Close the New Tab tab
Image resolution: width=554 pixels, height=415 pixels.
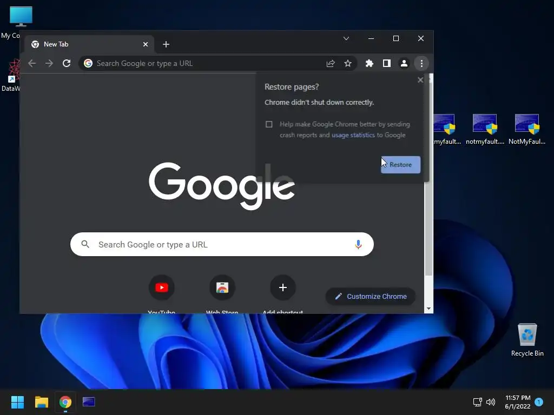(146, 44)
